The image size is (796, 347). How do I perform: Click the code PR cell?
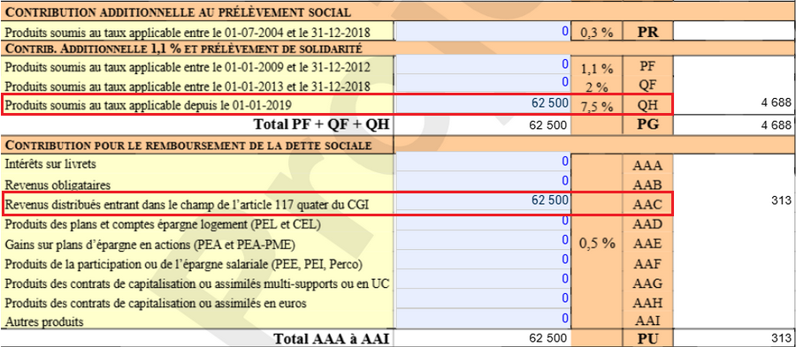click(x=647, y=33)
